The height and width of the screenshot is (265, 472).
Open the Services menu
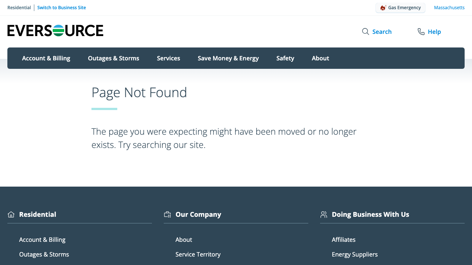pyautogui.click(x=169, y=58)
